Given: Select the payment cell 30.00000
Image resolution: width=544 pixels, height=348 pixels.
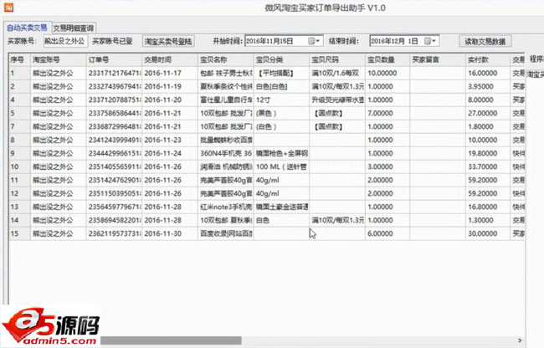Looking at the screenshot, I should (x=488, y=233).
